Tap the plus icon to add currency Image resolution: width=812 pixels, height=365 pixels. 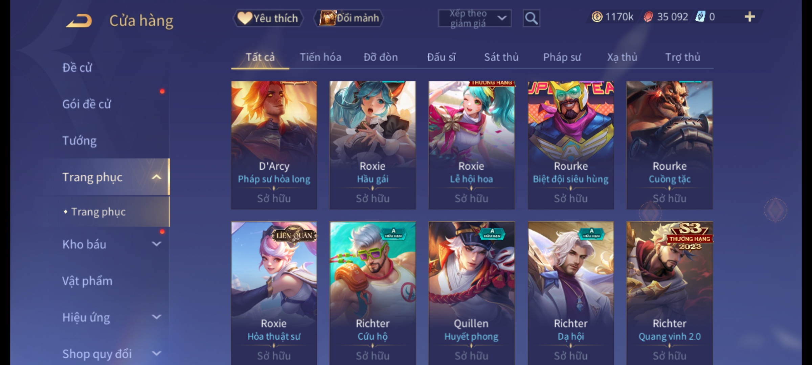[750, 17]
